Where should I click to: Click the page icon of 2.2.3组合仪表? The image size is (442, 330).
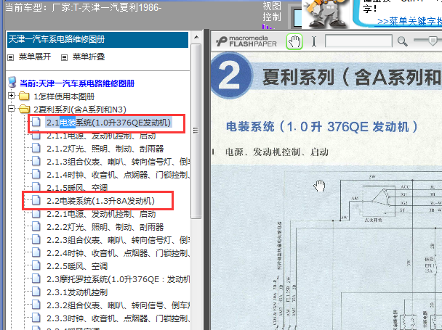[36, 239]
